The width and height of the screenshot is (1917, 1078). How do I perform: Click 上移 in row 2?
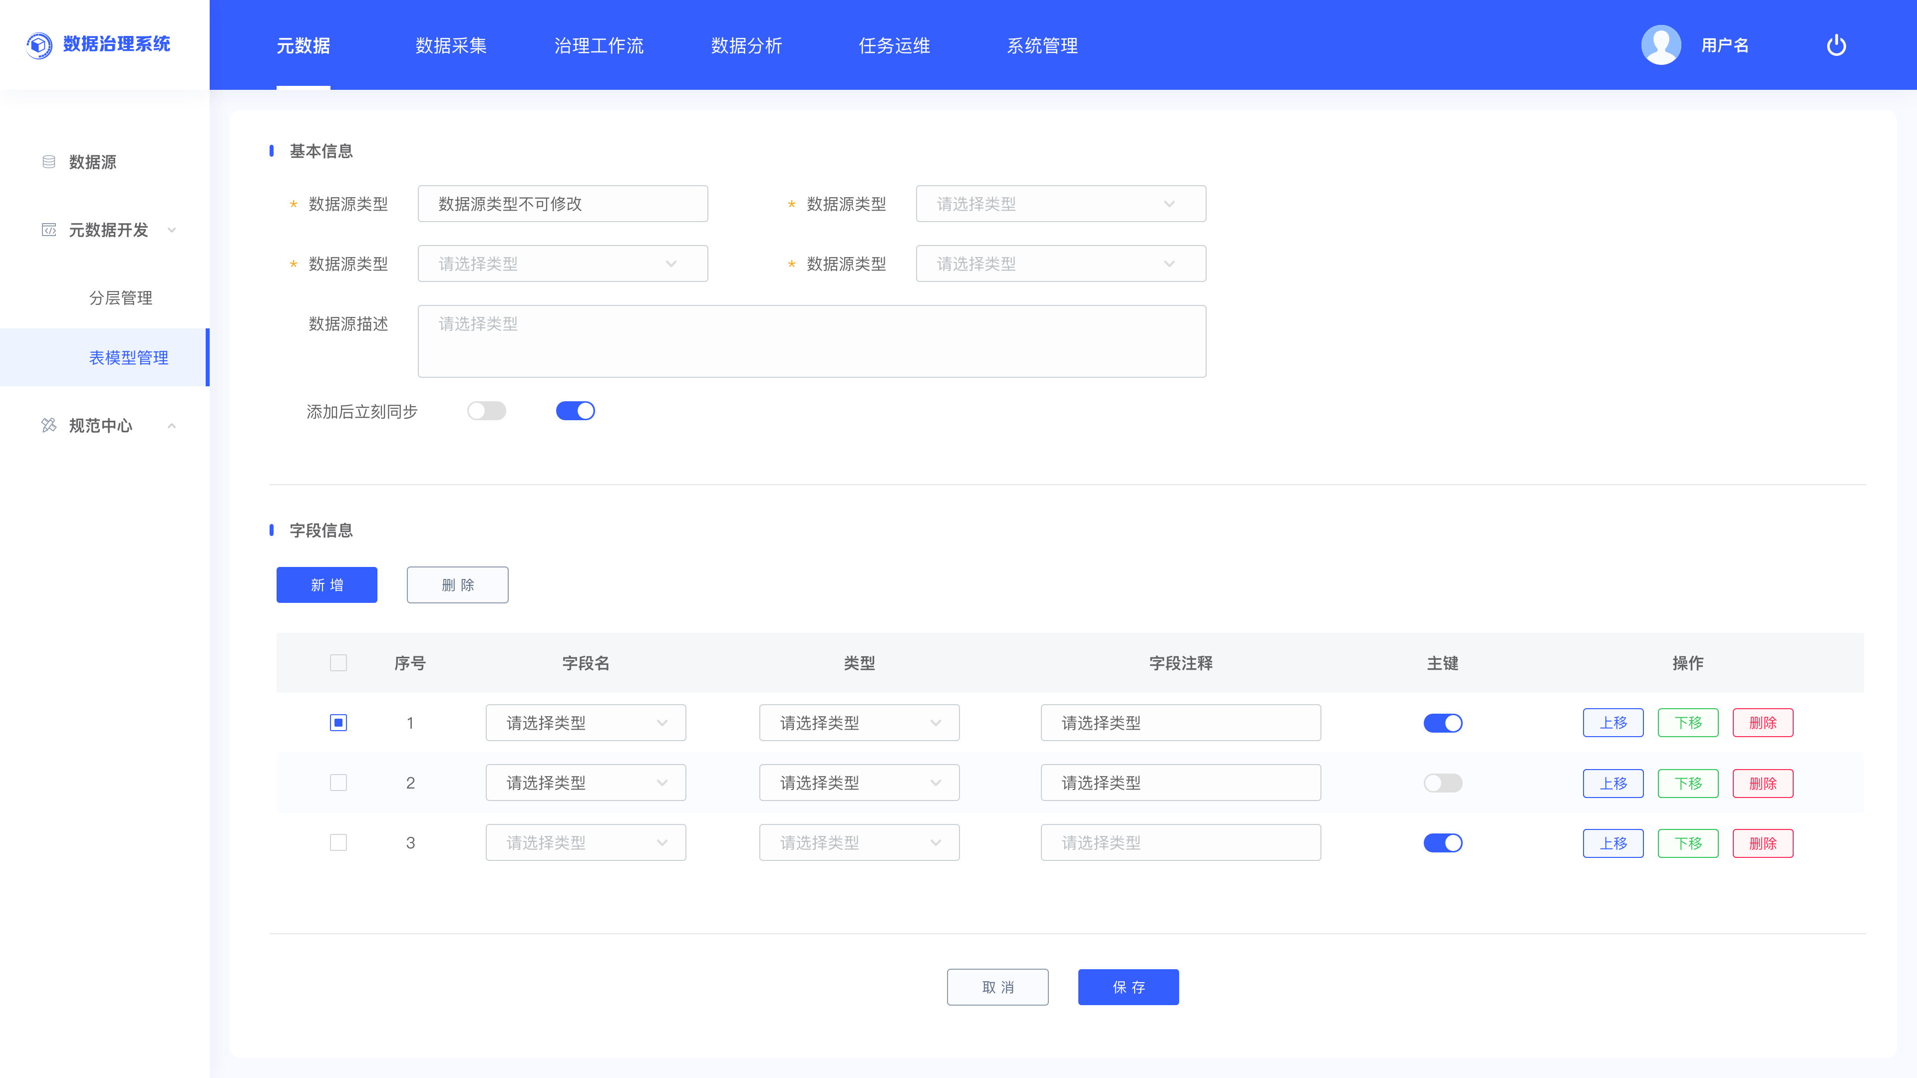click(1612, 784)
